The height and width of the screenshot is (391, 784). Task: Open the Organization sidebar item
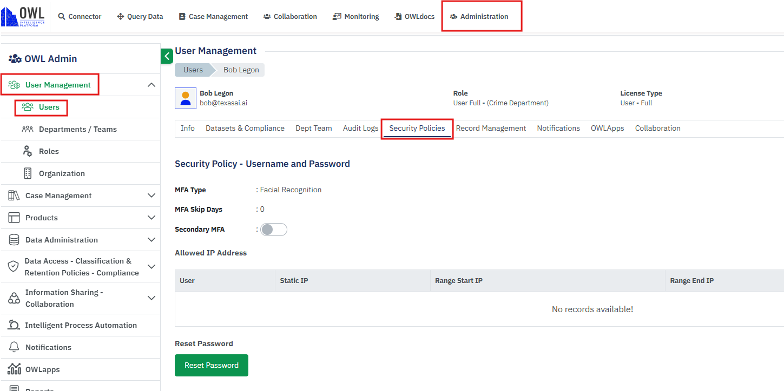pyautogui.click(x=62, y=173)
